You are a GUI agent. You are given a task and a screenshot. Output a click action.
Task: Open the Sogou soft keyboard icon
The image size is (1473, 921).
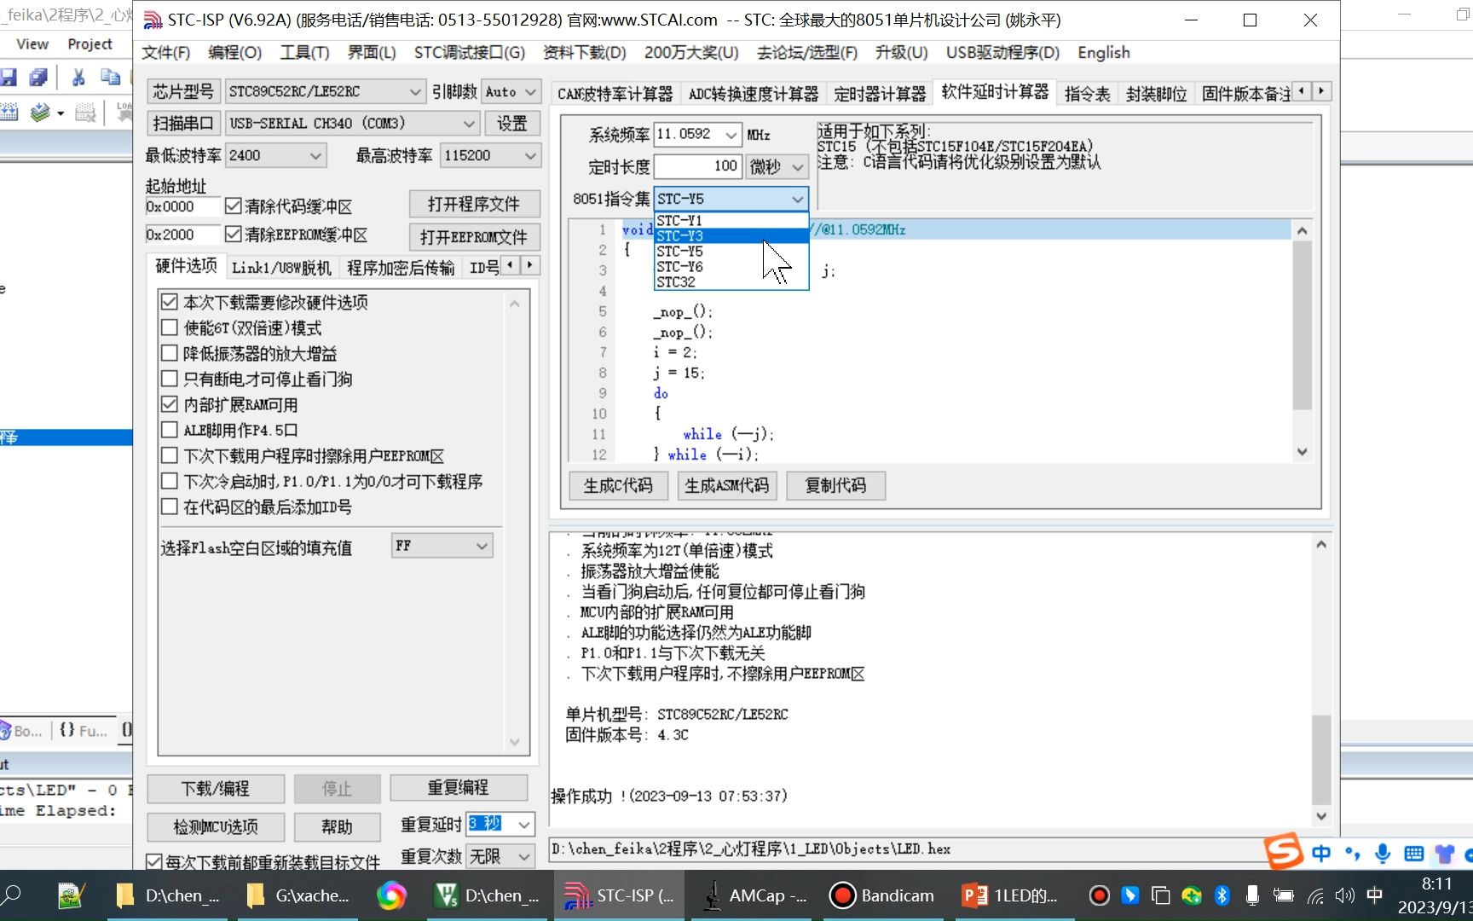pos(1413,853)
